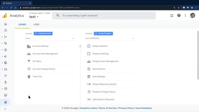The height and width of the screenshot is (112, 199).
Task: Click the browser address bar URL
Action: point(51,8)
